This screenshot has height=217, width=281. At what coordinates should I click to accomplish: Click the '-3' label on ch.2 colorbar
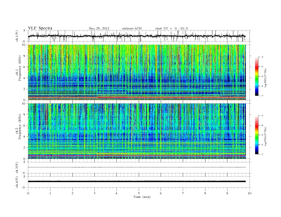[262, 116]
